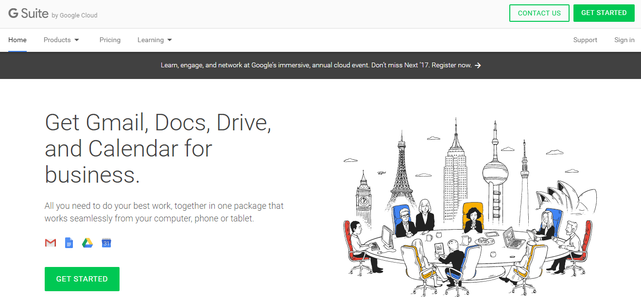Viewport: 641px width, 297px height.
Task: Click the arrow after Register now
Action: (478, 65)
